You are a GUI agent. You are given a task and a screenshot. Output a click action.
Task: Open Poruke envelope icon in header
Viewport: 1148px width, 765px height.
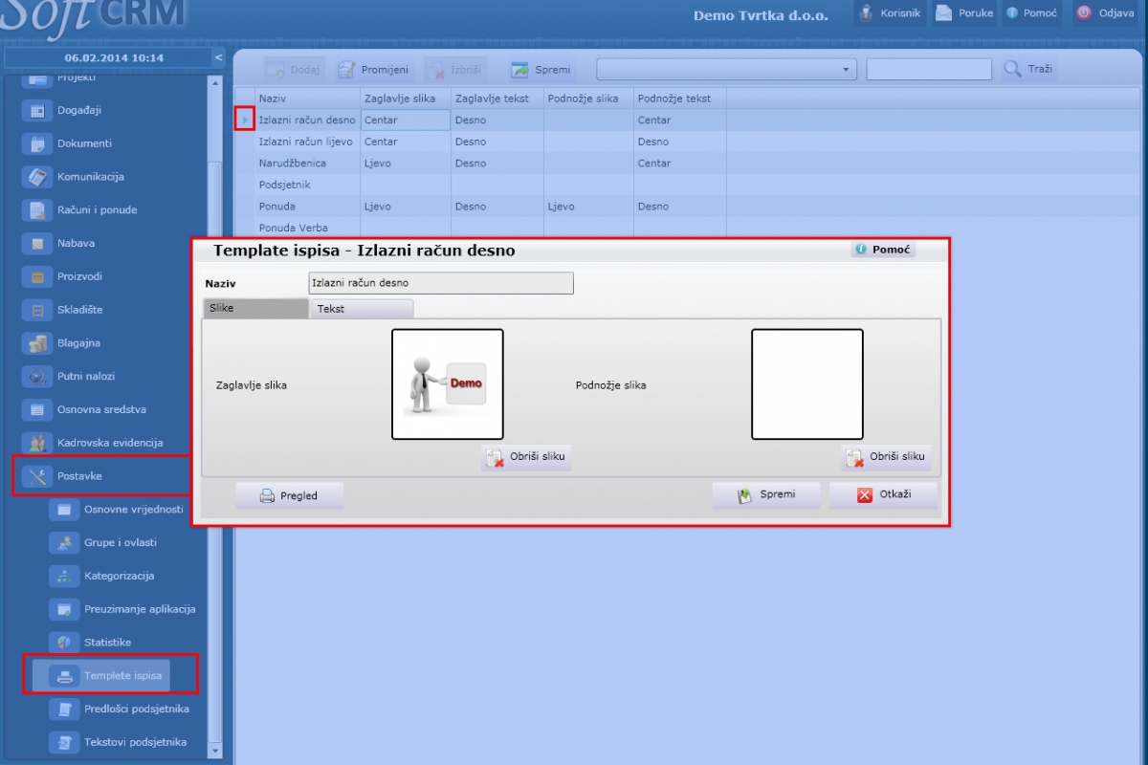(943, 13)
